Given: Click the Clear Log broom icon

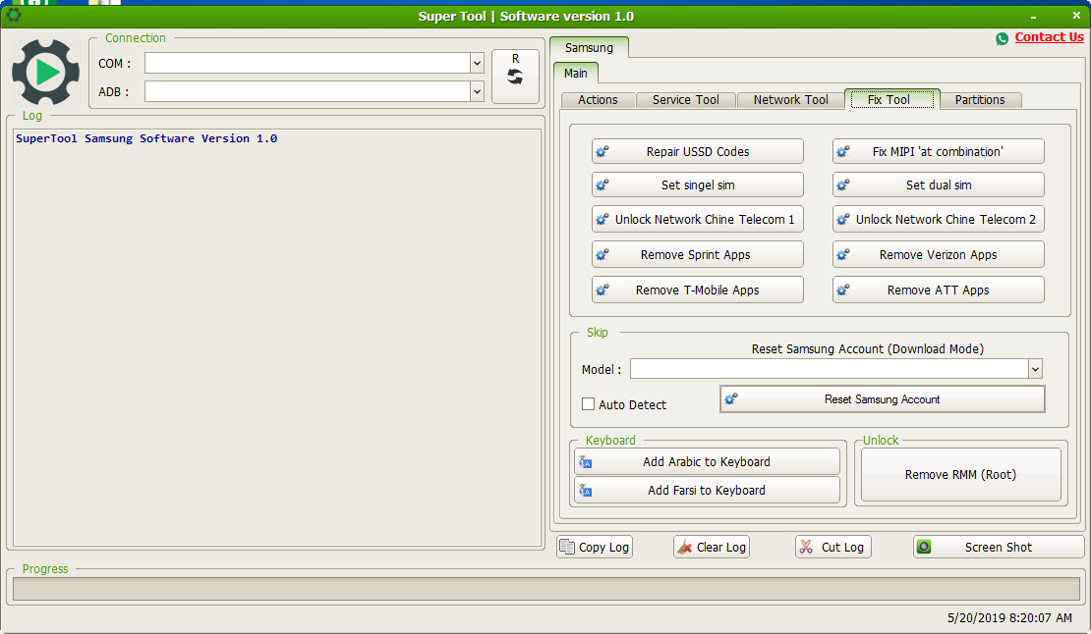Looking at the screenshot, I should [x=685, y=548].
